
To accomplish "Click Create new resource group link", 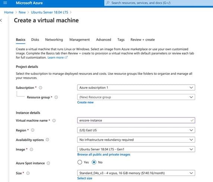I will (x=85, y=102).
